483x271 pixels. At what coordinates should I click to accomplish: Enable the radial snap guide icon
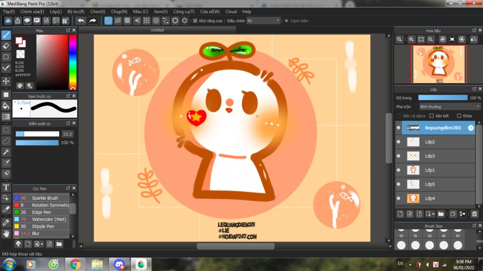[x=146, y=21]
